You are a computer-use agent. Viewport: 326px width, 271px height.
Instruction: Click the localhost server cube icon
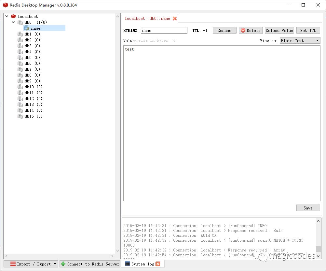tap(13, 16)
